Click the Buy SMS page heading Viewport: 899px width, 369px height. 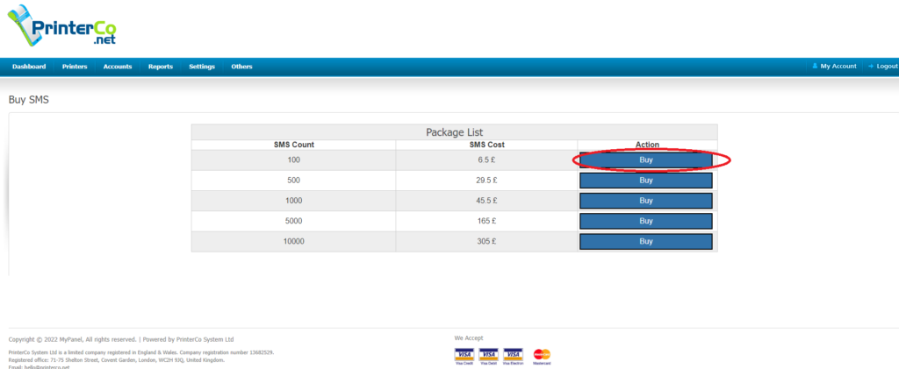[29, 100]
